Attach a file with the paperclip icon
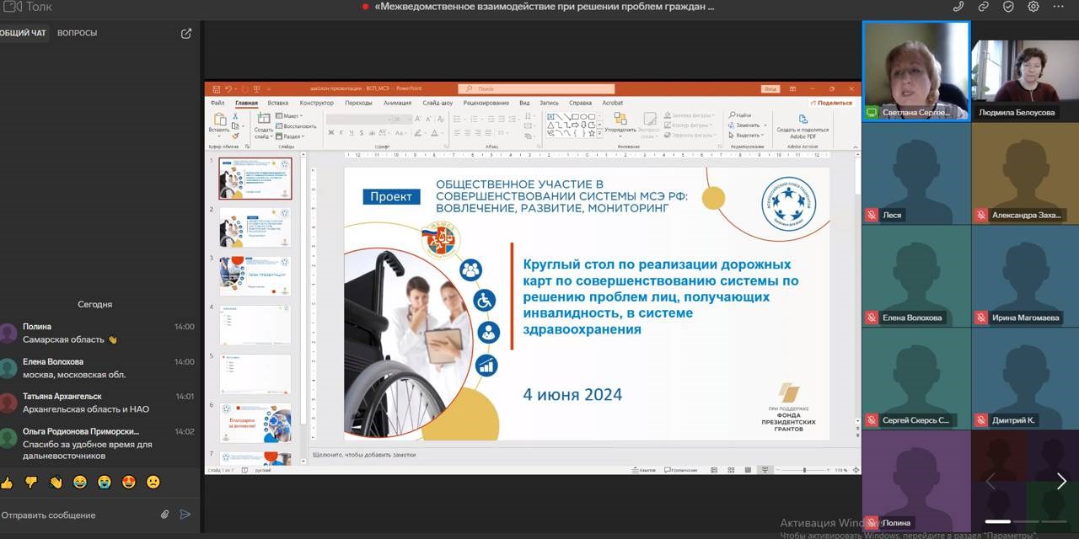1079x539 pixels. click(165, 515)
